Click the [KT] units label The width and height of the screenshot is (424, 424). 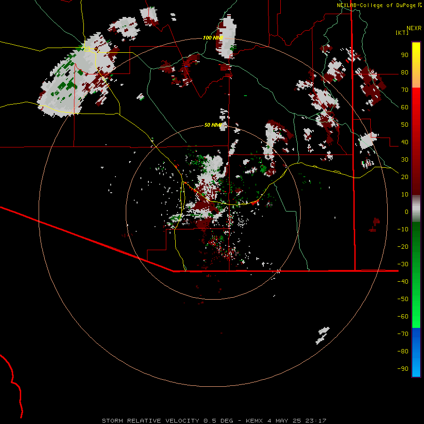pos(402,33)
